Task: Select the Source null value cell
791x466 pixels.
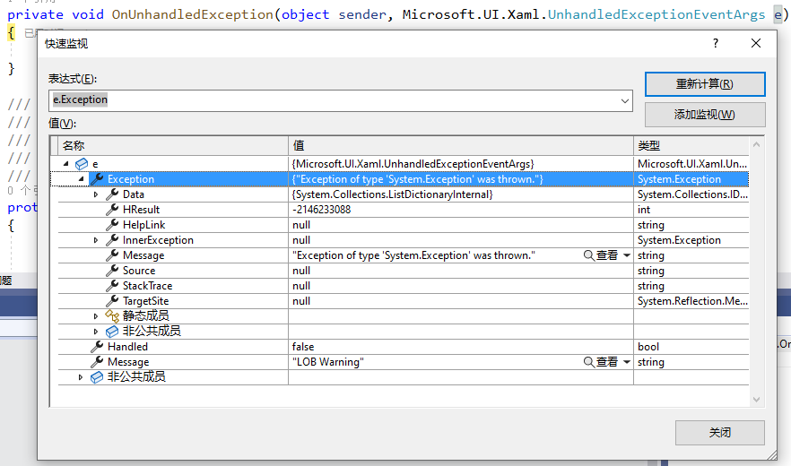Action: point(461,271)
